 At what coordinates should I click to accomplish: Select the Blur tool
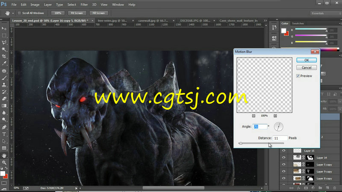(4, 113)
